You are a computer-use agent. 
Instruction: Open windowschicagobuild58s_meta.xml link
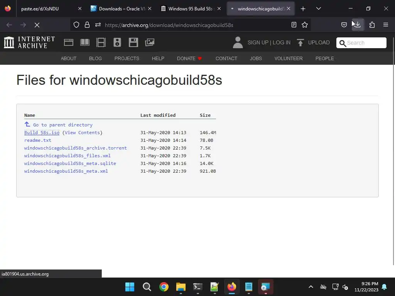tap(66, 171)
